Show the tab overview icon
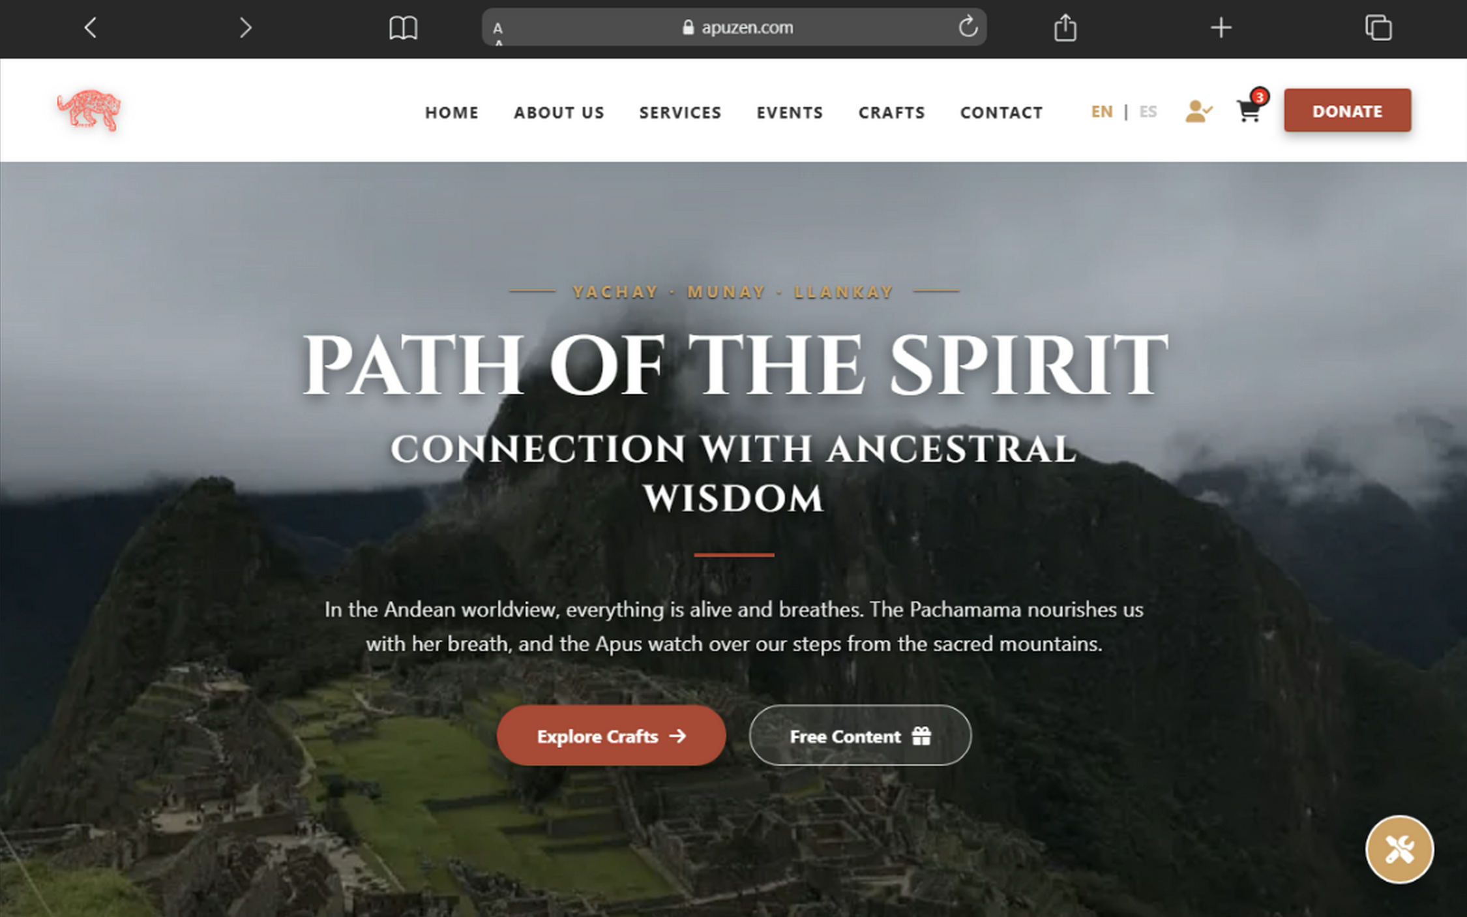 (x=1378, y=27)
